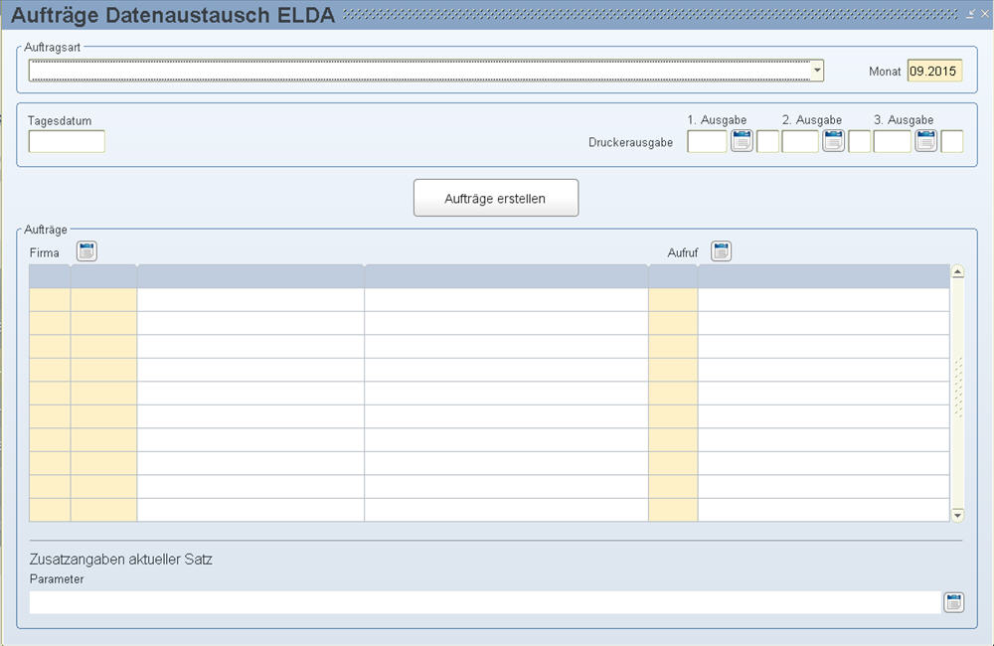This screenshot has height=646, width=994.
Task: Open the Parameter lookup list icon
Action: [x=953, y=602]
